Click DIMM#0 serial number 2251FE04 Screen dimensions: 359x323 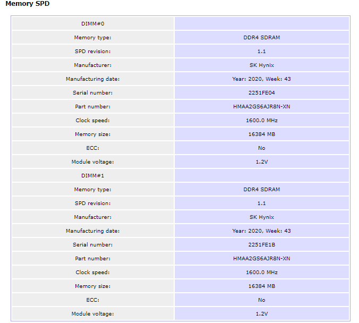click(262, 93)
